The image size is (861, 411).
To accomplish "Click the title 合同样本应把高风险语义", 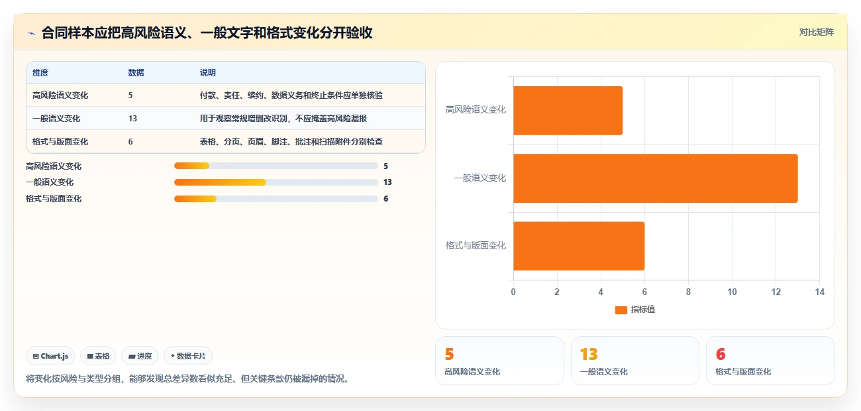I will (x=207, y=33).
